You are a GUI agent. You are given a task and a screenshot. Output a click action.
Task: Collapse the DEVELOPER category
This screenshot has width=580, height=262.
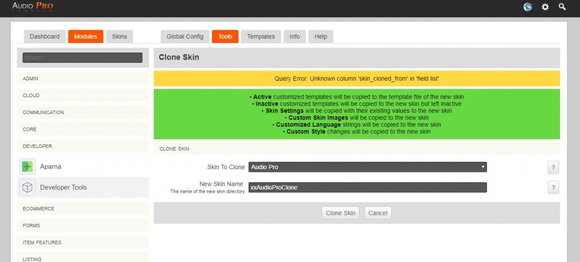[83, 146]
